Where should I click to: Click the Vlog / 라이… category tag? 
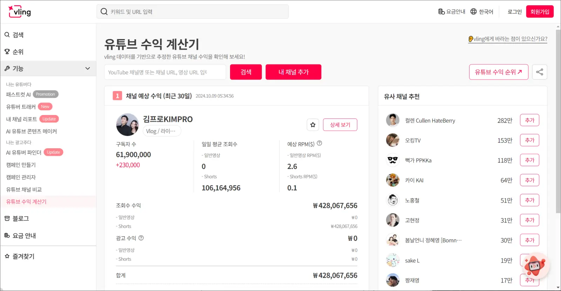pos(162,131)
